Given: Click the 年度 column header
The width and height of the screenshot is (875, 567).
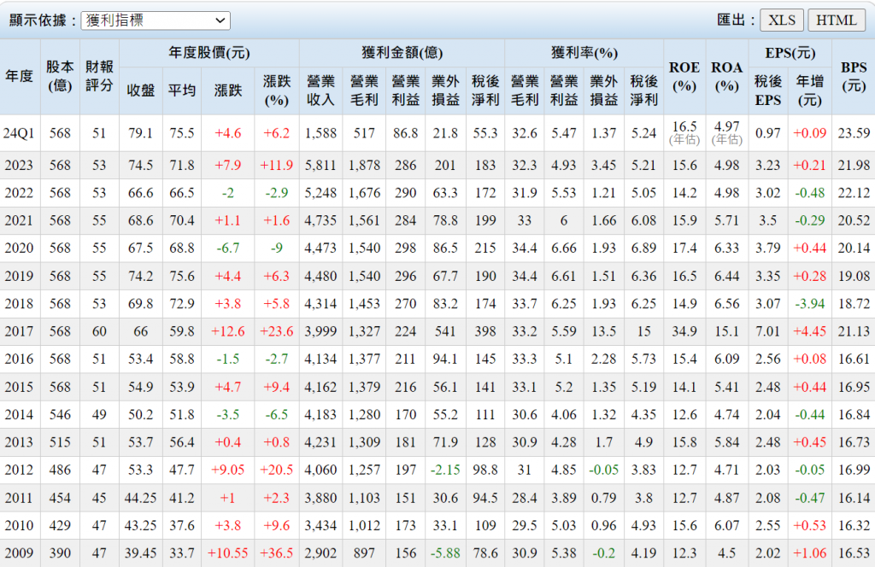Looking at the screenshot, I should pyautogui.click(x=20, y=77).
